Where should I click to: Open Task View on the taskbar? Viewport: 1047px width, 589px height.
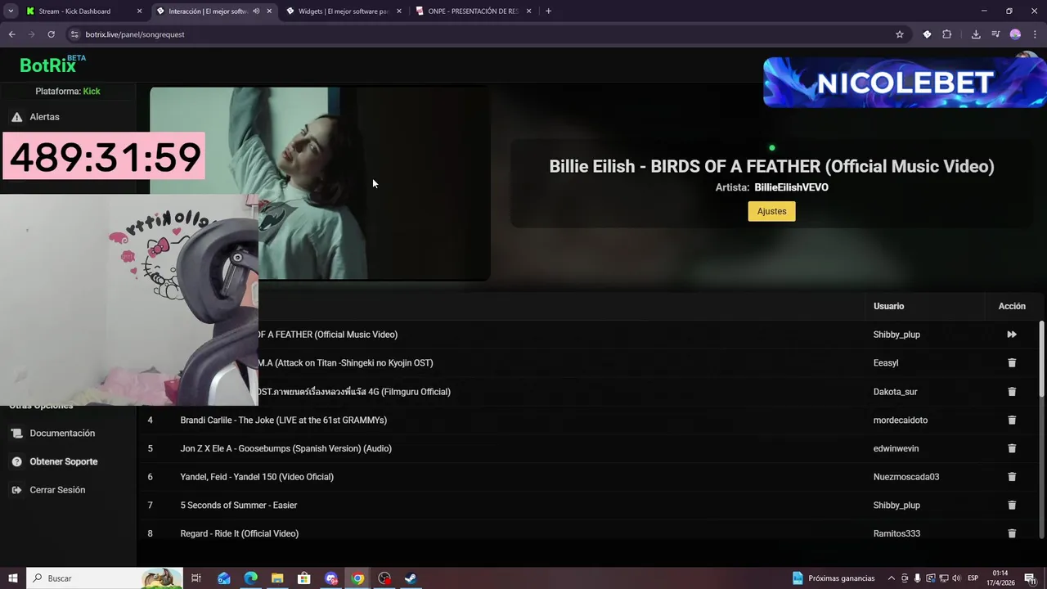pyautogui.click(x=196, y=578)
